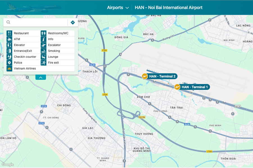This screenshot has width=253, height=168.
Task: Select the Info icon
Action: pyautogui.click(x=44, y=39)
